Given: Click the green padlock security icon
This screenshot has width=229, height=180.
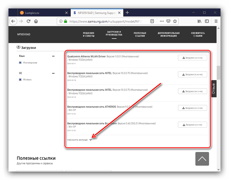Looking at the screenshot, I should click(x=65, y=21).
